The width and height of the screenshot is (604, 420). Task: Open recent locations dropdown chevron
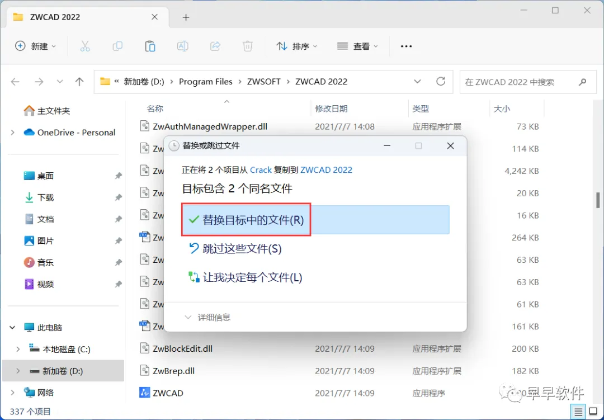60,82
